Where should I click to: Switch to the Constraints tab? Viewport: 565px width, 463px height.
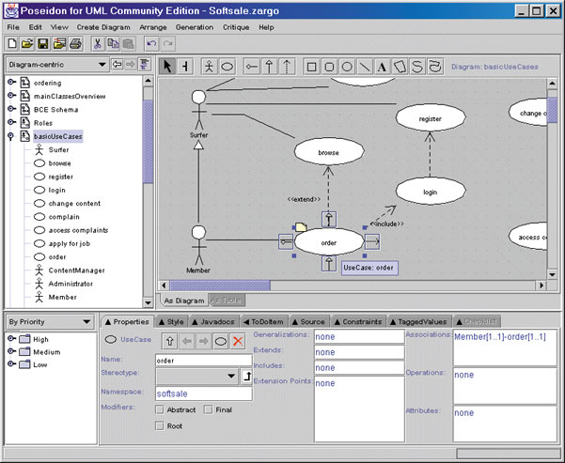(358, 322)
